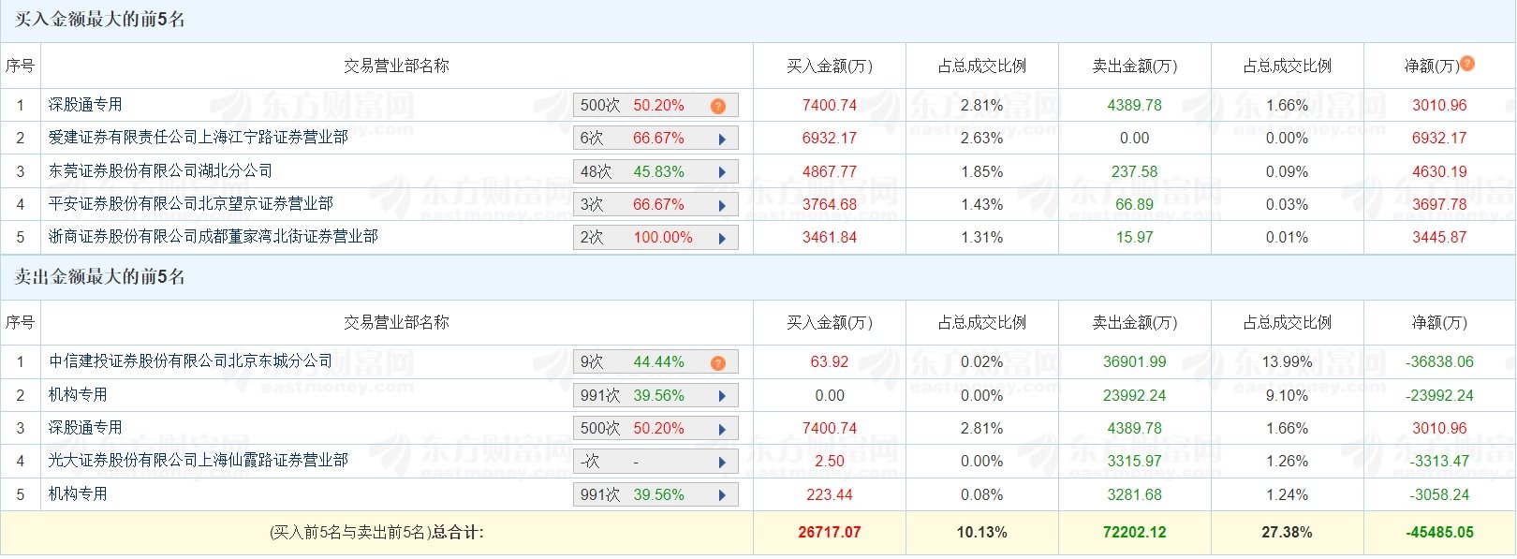Expand arrow for second-ranked 机构专用 sell row
This screenshot has height=559, width=1517.
tap(722, 396)
